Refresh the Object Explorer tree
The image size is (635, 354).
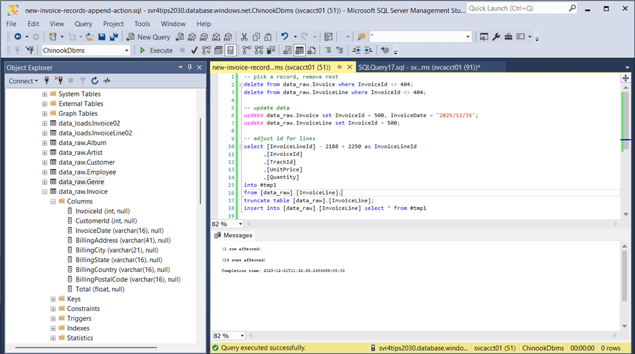[x=95, y=80]
